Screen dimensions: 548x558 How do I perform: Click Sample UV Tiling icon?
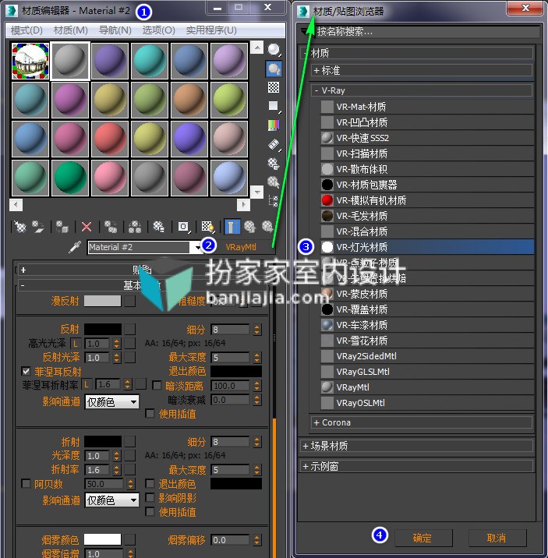274,106
